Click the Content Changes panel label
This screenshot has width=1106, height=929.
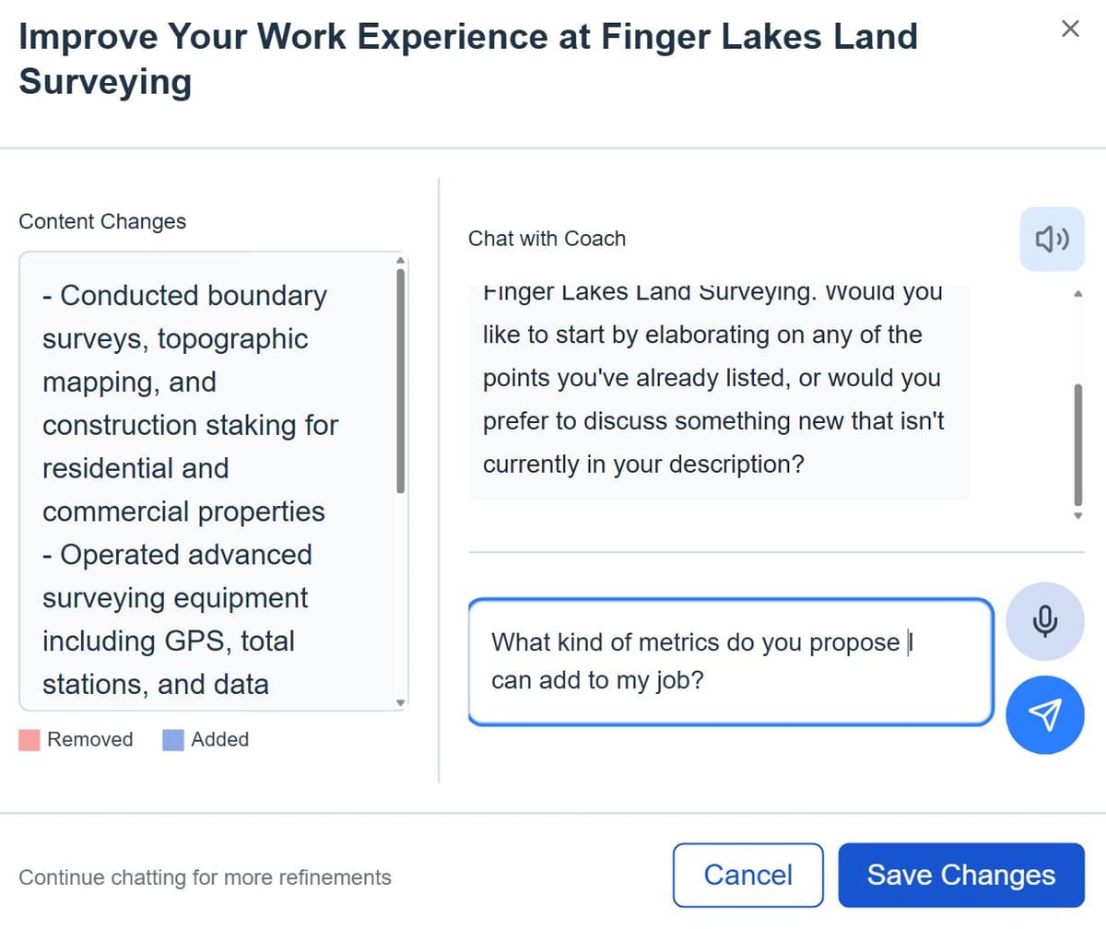click(x=101, y=221)
